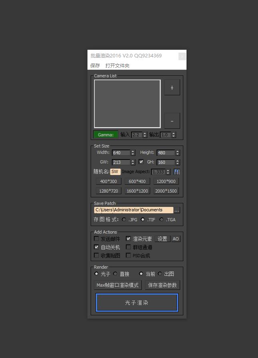This screenshot has height=358, width=258.
Task: Apply the 600*400 size preset
Action: tap(137, 181)
